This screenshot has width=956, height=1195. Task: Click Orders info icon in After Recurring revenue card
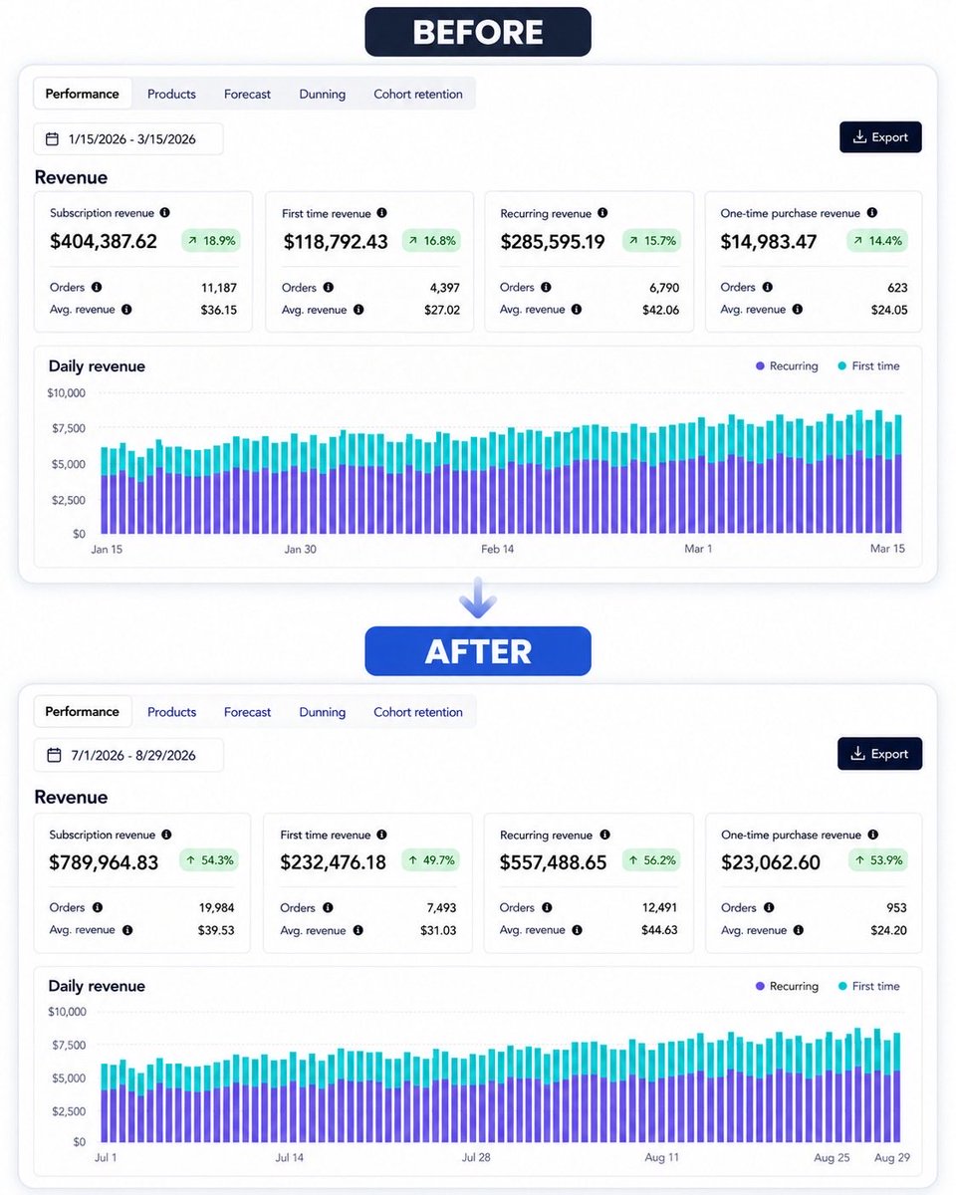click(x=547, y=908)
